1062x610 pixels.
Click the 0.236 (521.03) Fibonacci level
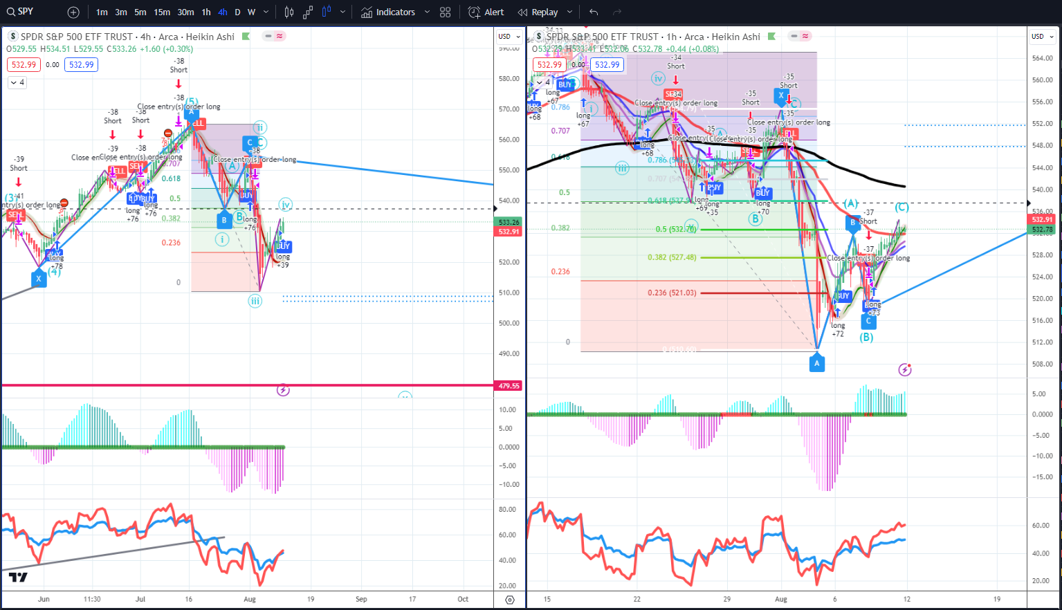pyautogui.click(x=672, y=293)
